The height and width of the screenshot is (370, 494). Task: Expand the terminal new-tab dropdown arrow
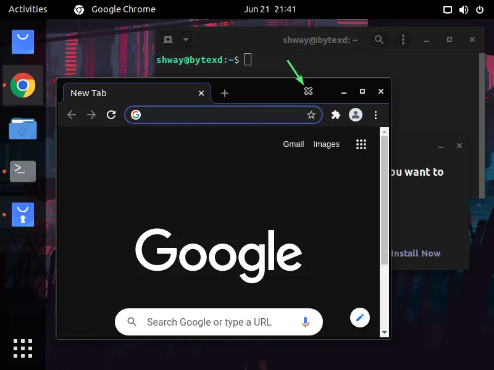pos(186,39)
